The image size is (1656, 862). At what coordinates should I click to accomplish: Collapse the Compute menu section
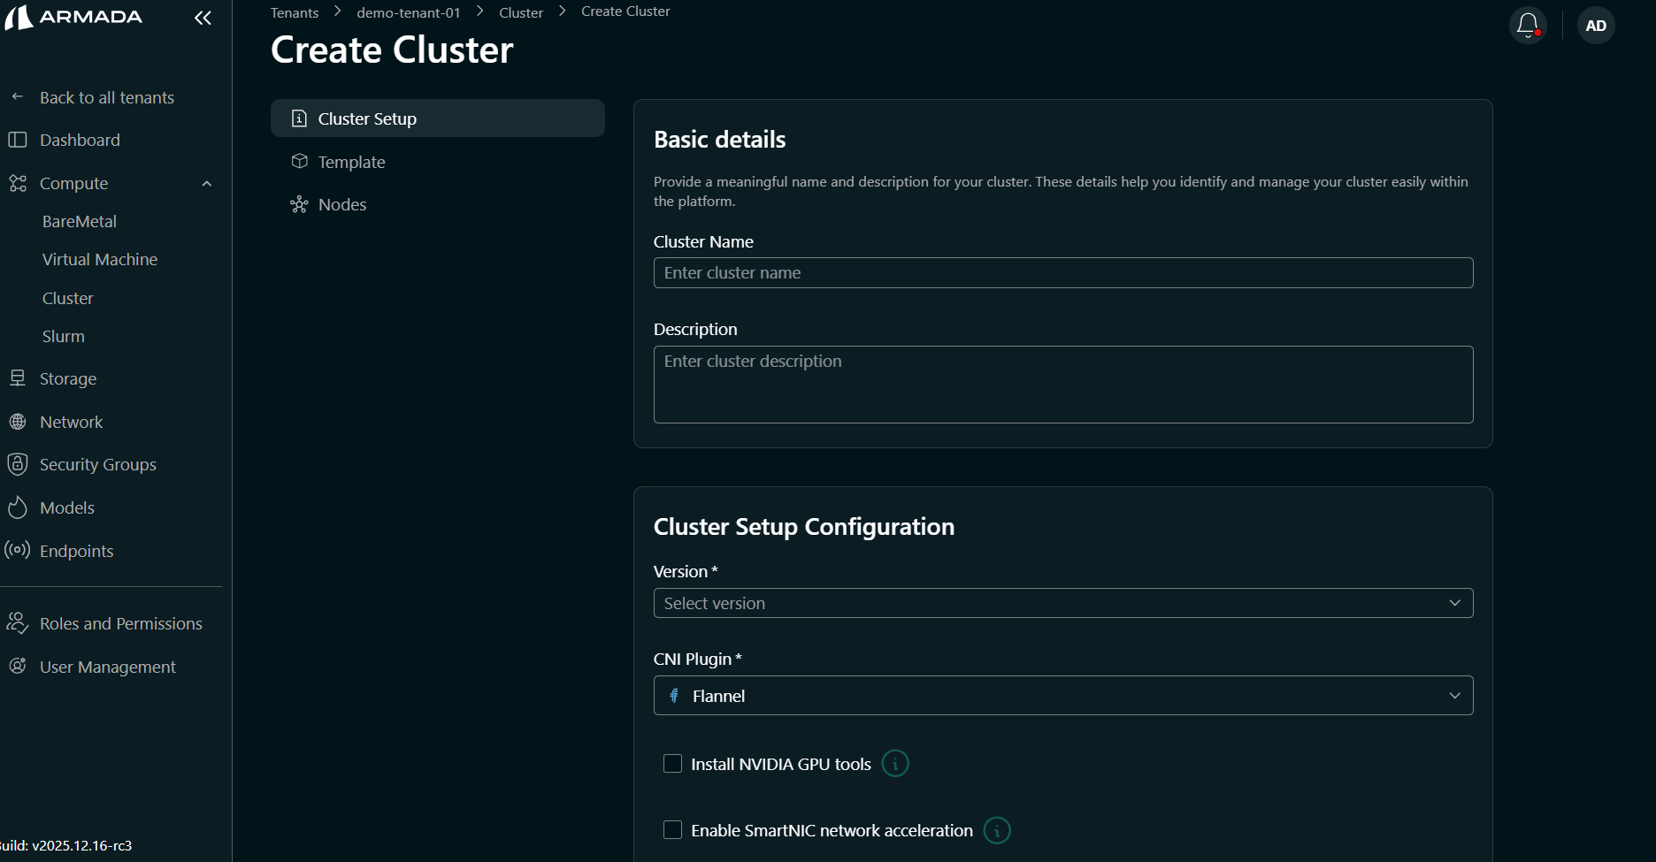[x=207, y=184]
